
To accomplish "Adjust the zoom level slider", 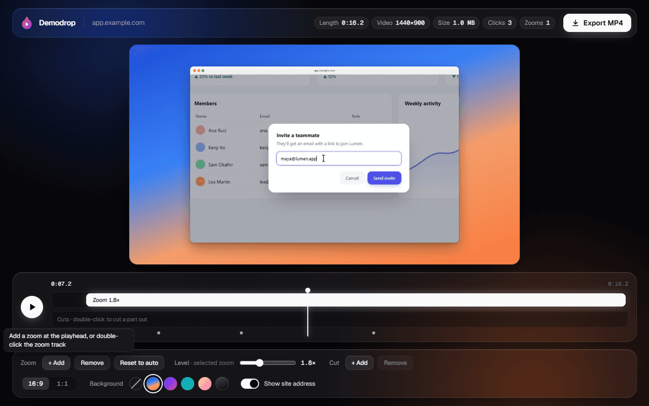I will [268, 363].
